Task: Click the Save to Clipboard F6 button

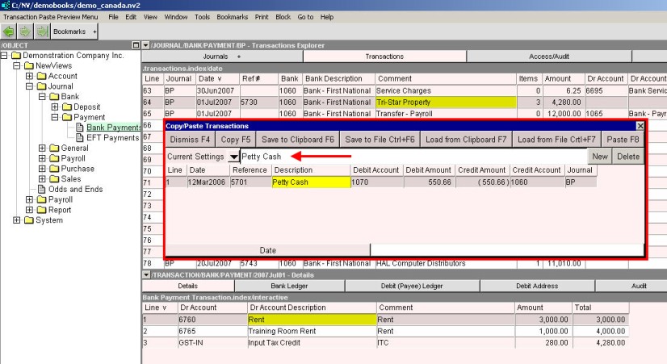Action: pyautogui.click(x=297, y=140)
